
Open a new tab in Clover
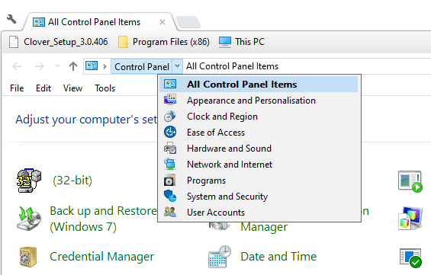(188, 22)
